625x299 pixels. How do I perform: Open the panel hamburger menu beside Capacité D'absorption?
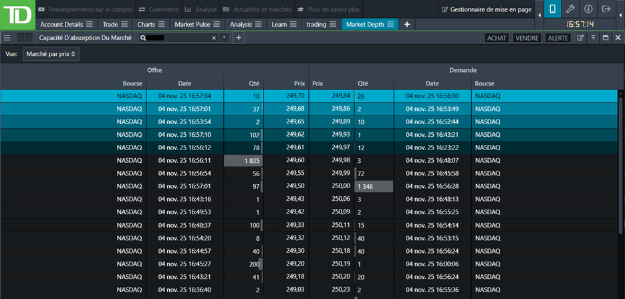7,38
